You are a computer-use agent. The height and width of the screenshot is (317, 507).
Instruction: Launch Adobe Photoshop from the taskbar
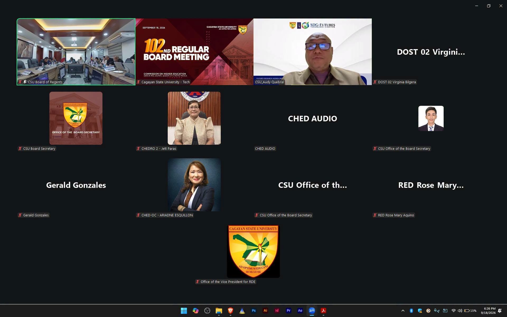click(x=253, y=311)
